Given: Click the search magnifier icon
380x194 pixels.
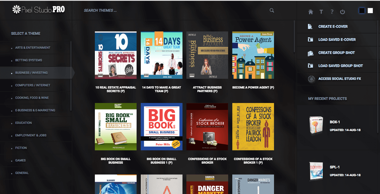Looking at the screenshot, I should click(272, 11).
